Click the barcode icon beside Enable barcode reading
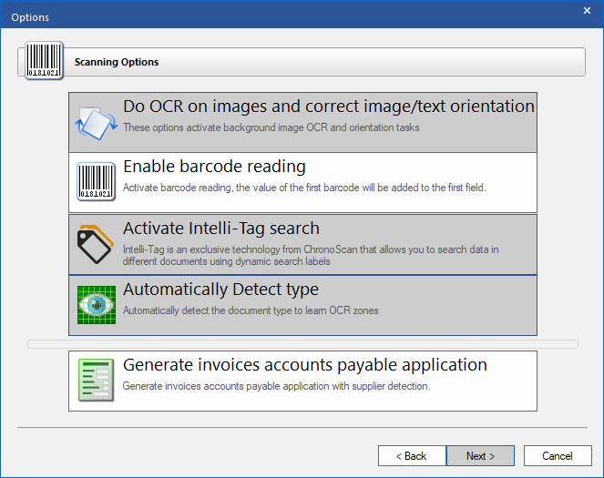Image resolution: width=604 pixels, height=478 pixels. coord(97,182)
